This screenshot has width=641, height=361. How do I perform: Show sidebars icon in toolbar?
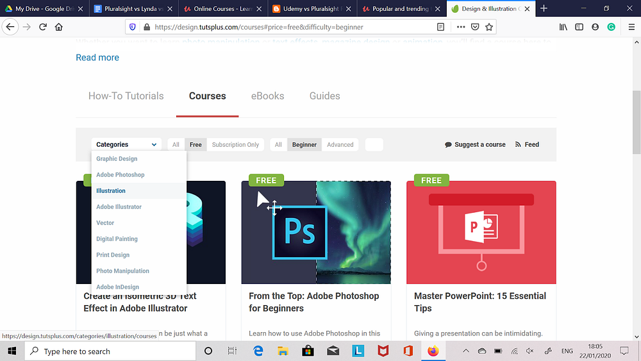coord(579,27)
